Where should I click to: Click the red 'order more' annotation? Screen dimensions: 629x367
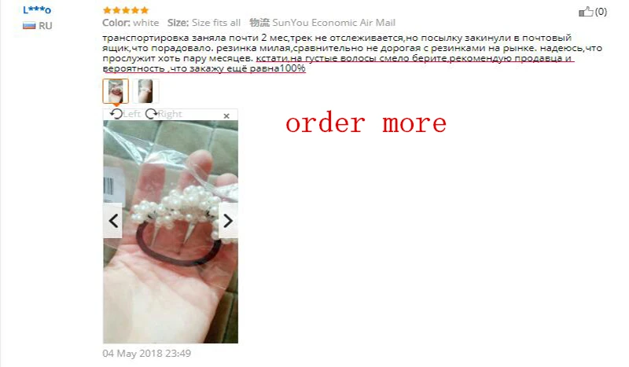[366, 123]
